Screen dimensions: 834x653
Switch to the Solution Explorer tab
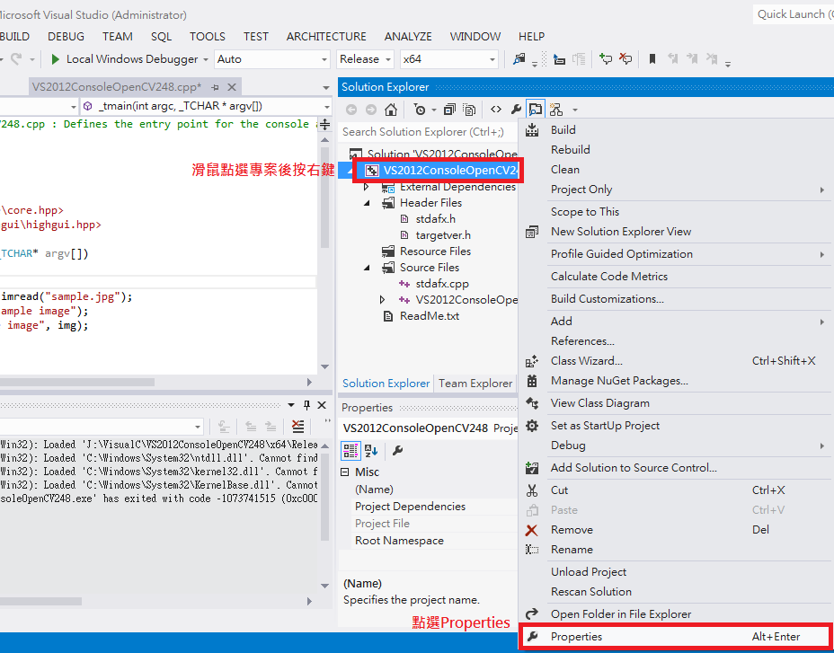[386, 384]
